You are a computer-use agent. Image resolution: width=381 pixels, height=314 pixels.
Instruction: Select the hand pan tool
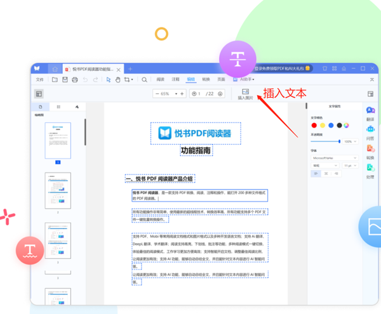click(118, 79)
